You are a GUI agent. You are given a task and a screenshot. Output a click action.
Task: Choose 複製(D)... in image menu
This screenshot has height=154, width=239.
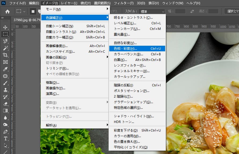tap(75, 83)
